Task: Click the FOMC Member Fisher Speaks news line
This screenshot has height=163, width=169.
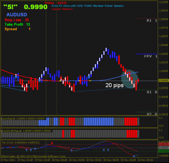Action: tap(87, 6)
